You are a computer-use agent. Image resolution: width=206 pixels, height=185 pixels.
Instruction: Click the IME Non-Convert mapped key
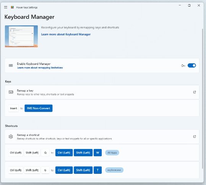coord(39,108)
